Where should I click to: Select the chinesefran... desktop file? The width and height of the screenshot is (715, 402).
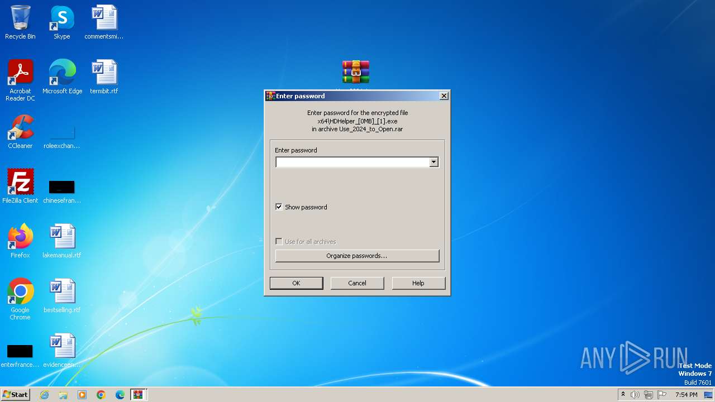[62, 189]
